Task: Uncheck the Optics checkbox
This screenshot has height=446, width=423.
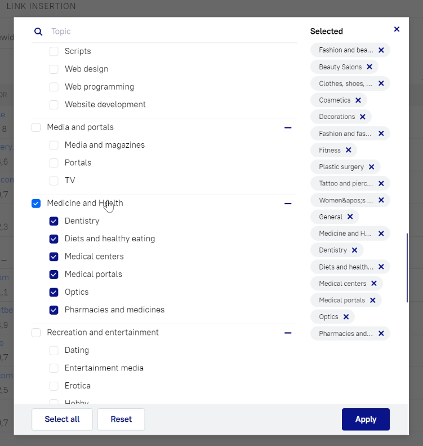Action: click(x=54, y=292)
